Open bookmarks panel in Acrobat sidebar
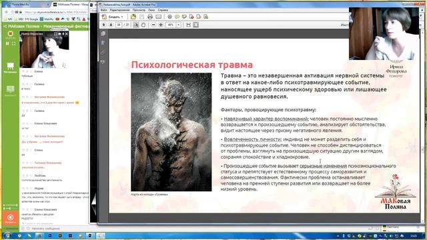Viewport: 427px width, 240px height. click(103, 43)
